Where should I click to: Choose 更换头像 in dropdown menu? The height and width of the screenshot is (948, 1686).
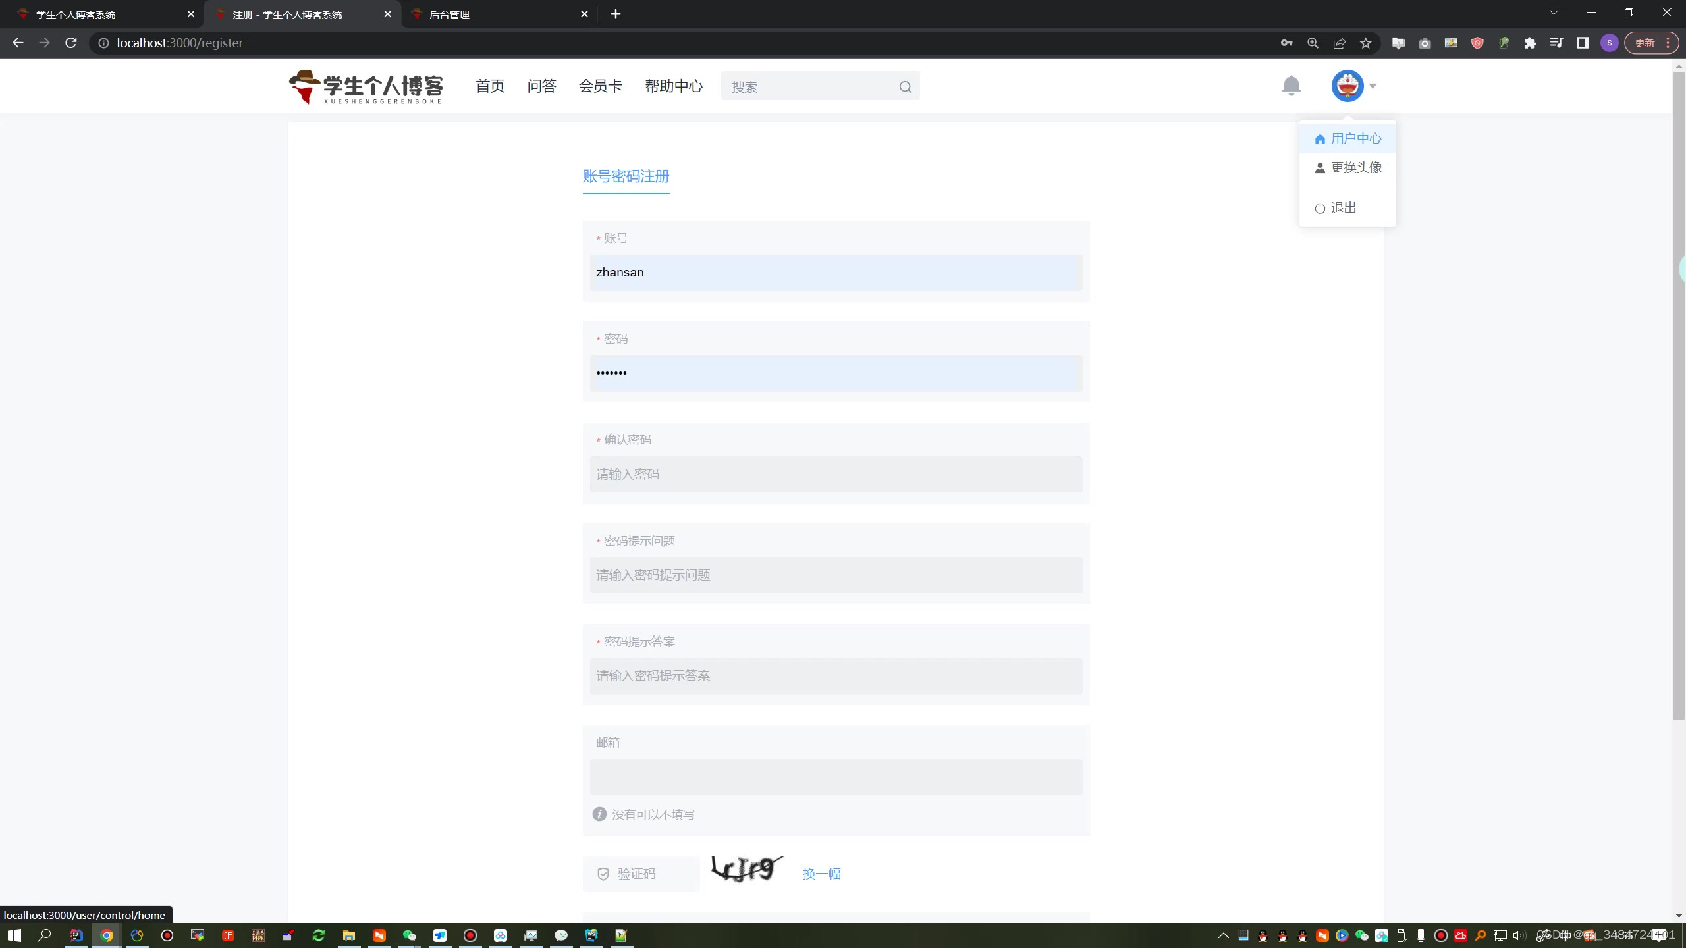1347,168
